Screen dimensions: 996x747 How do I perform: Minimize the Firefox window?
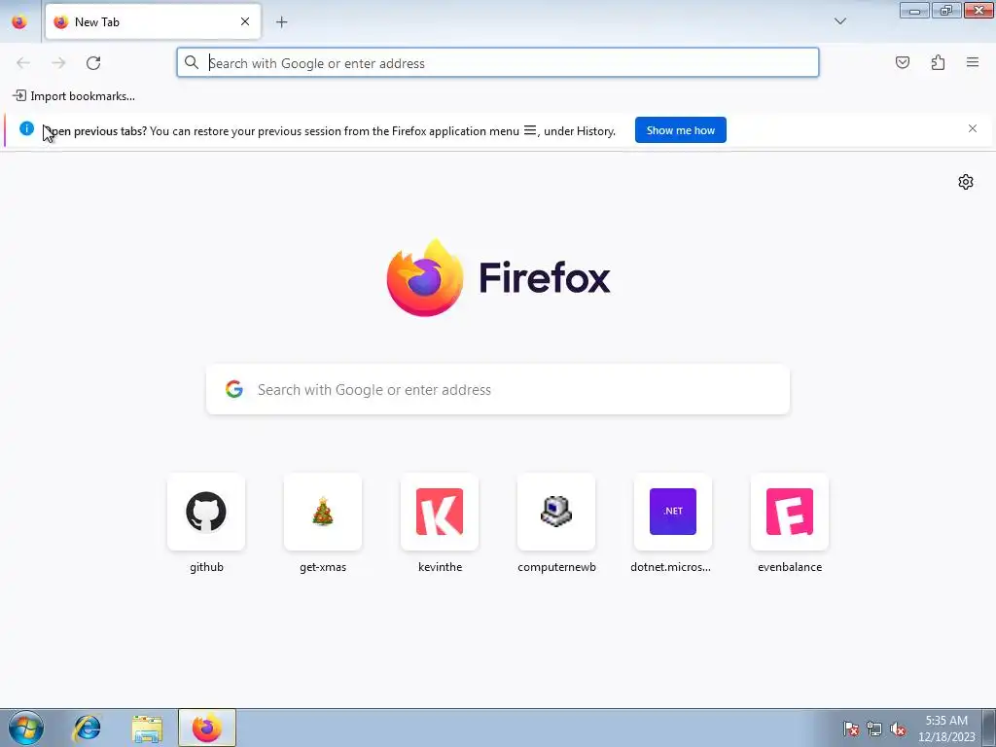point(914,11)
